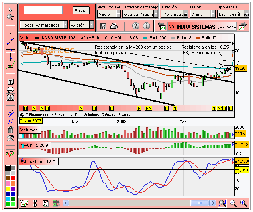
Task: Select the move points tool
Action: click(x=11, y=122)
